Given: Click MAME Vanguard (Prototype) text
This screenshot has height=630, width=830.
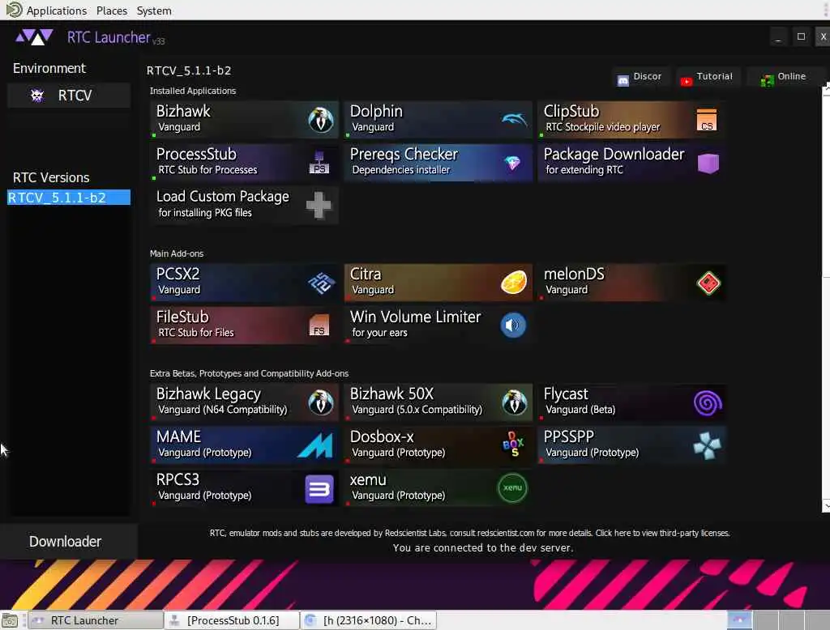Looking at the screenshot, I should (205, 453).
